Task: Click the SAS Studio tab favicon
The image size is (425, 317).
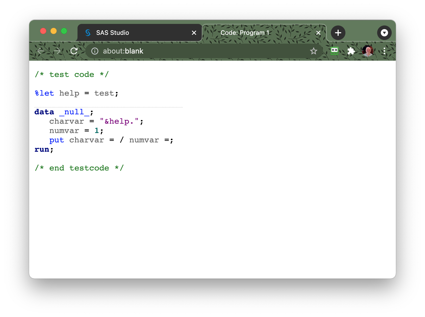Action: pyautogui.click(x=88, y=33)
